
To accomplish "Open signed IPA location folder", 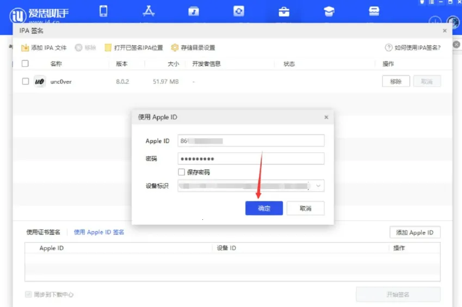I will (134, 47).
